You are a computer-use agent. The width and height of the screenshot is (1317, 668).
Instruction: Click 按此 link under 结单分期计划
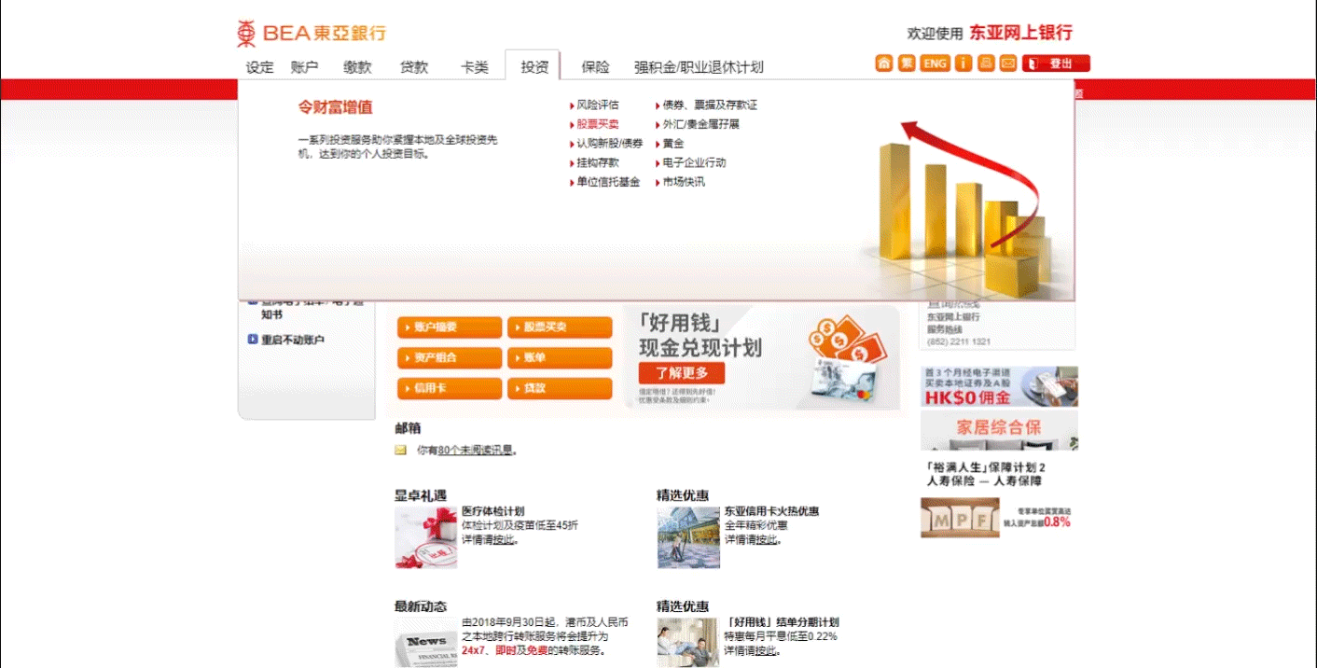pyautogui.click(x=766, y=650)
